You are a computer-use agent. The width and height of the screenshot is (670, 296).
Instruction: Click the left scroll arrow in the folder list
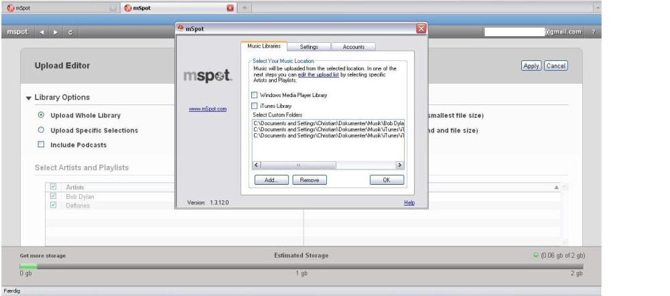257,165
